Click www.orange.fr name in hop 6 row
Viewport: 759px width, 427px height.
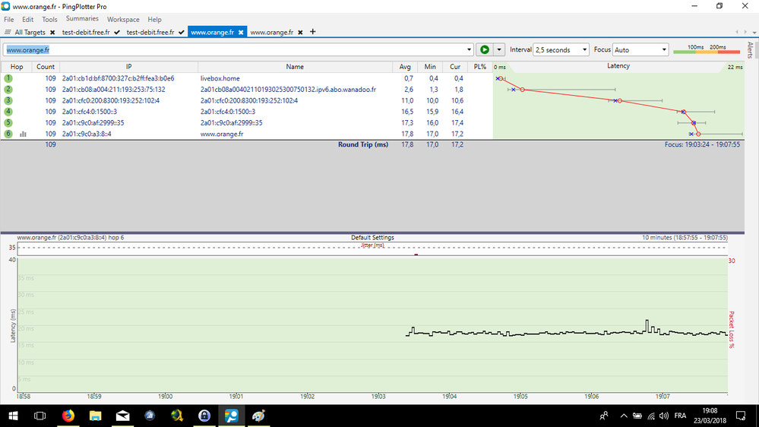pos(222,134)
